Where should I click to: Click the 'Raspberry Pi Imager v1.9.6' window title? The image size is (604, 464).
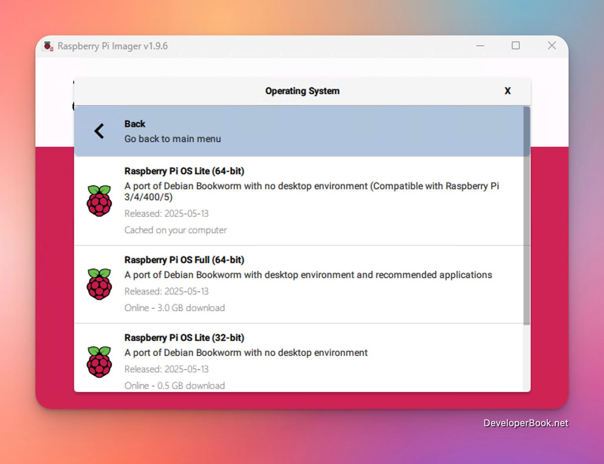(113, 46)
